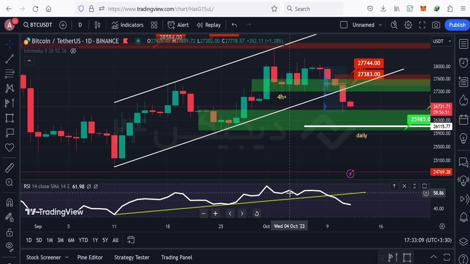
Task: Select the trend line drawing tool
Action: coord(10,59)
